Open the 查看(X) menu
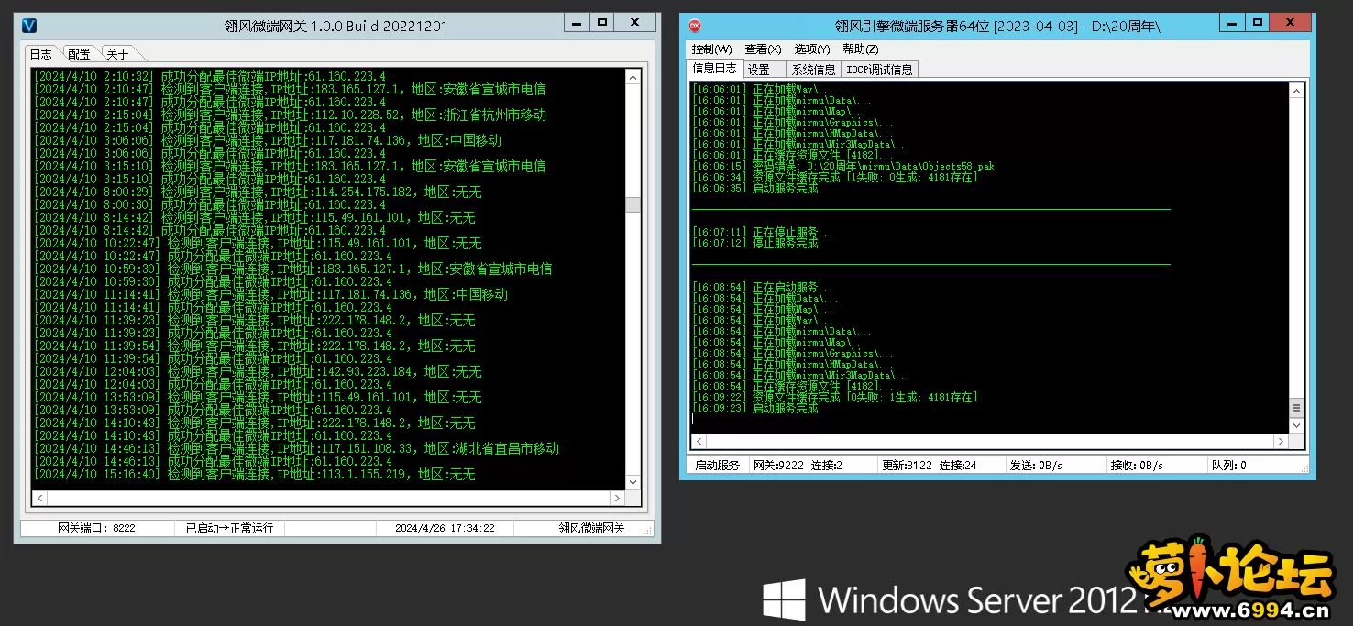1353x626 pixels. (x=763, y=49)
